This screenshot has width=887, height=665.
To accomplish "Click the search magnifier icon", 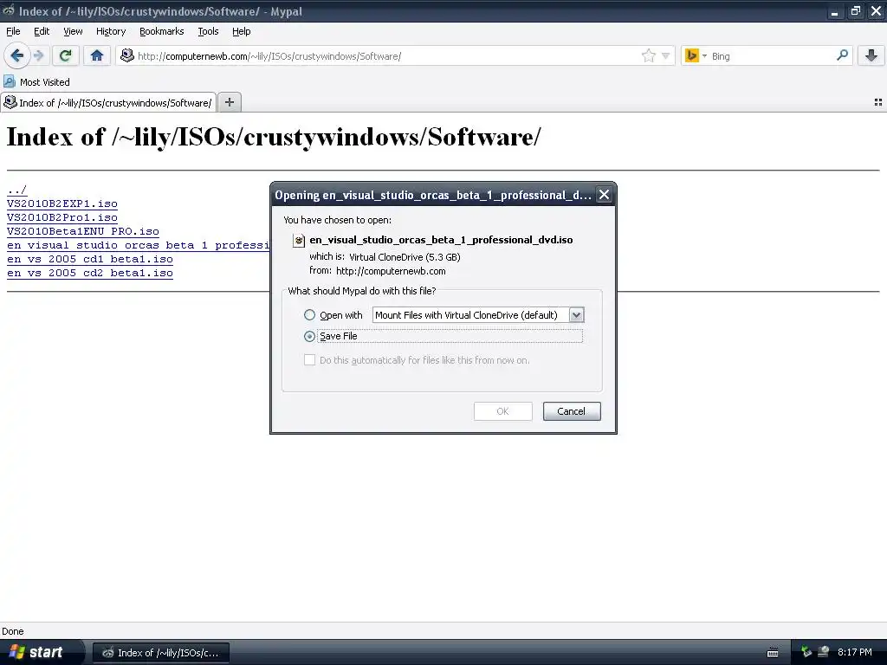I will pyautogui.click(x=842, y=55).
